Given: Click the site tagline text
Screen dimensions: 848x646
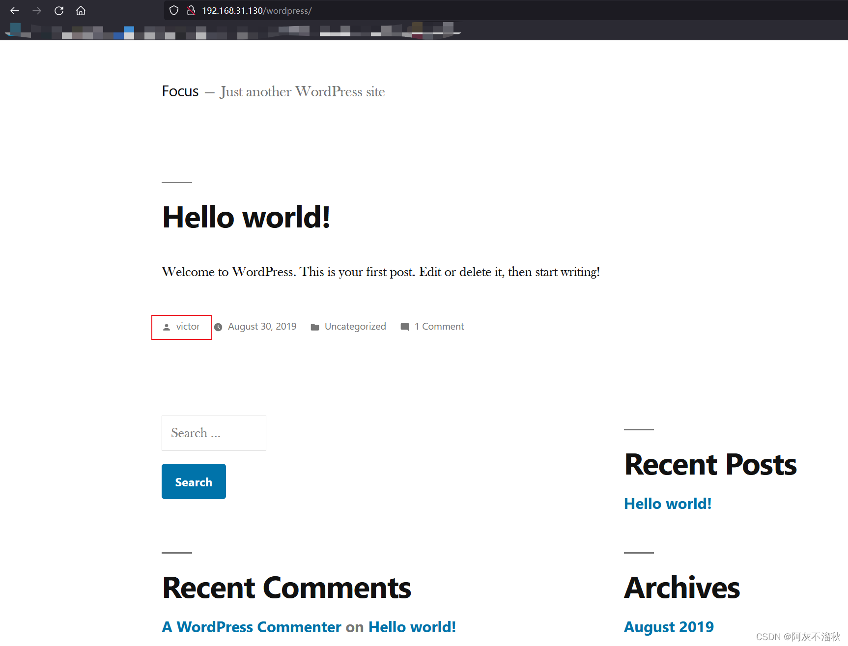Looking at the screenshot, I should tap(302, 91).
